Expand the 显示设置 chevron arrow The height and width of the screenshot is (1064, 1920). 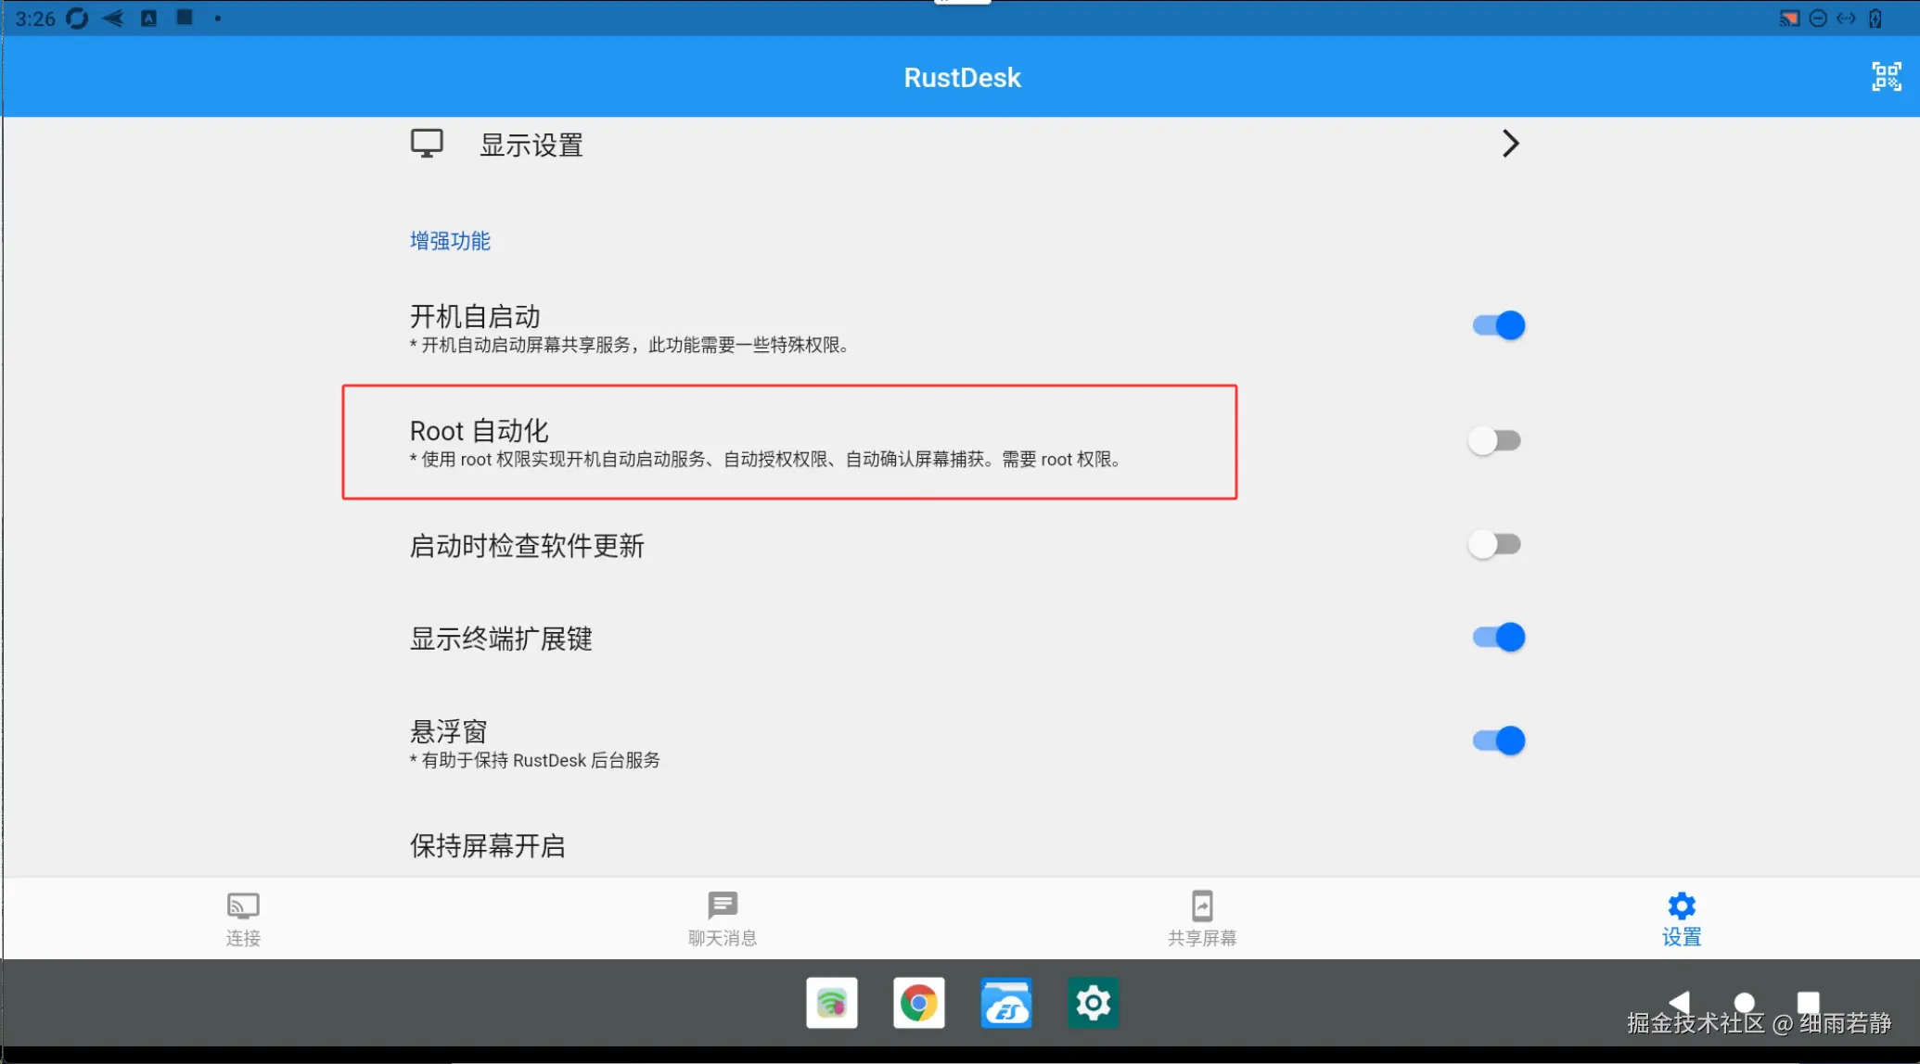(x=1510, y=144)
